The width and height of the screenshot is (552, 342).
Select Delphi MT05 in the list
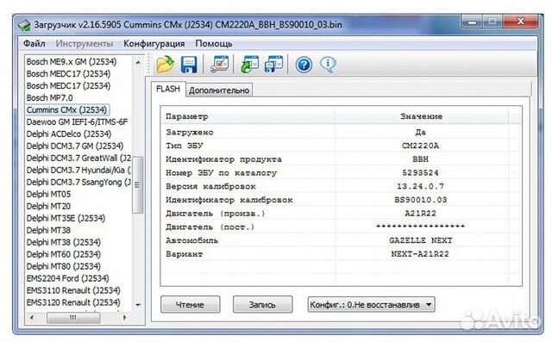(48, 194)
